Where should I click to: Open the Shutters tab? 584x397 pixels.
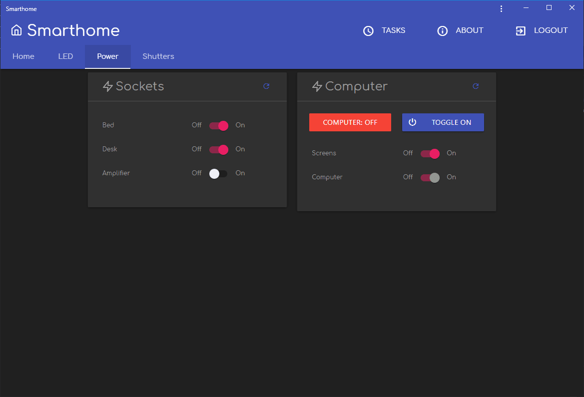(158, 56)
